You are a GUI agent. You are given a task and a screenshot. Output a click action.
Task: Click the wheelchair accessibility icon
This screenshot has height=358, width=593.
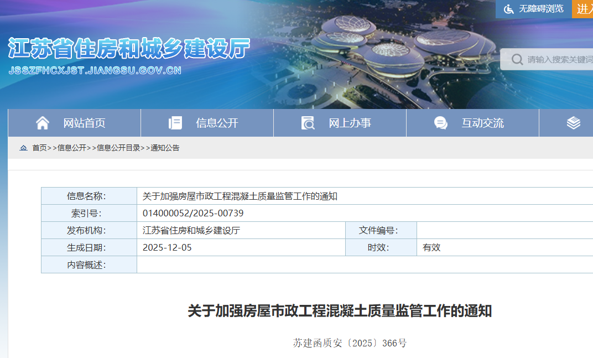click(508, 9)
